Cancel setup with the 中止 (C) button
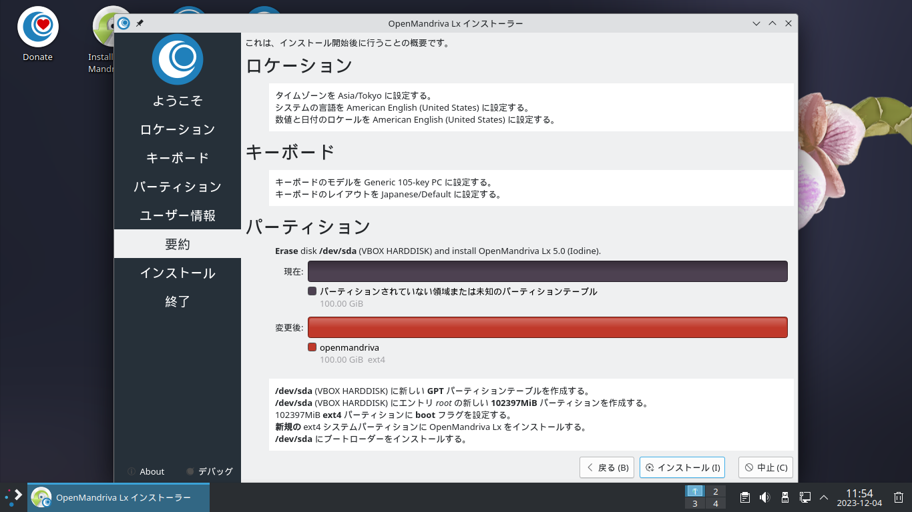The image size is (912, 512). [766, 467]
